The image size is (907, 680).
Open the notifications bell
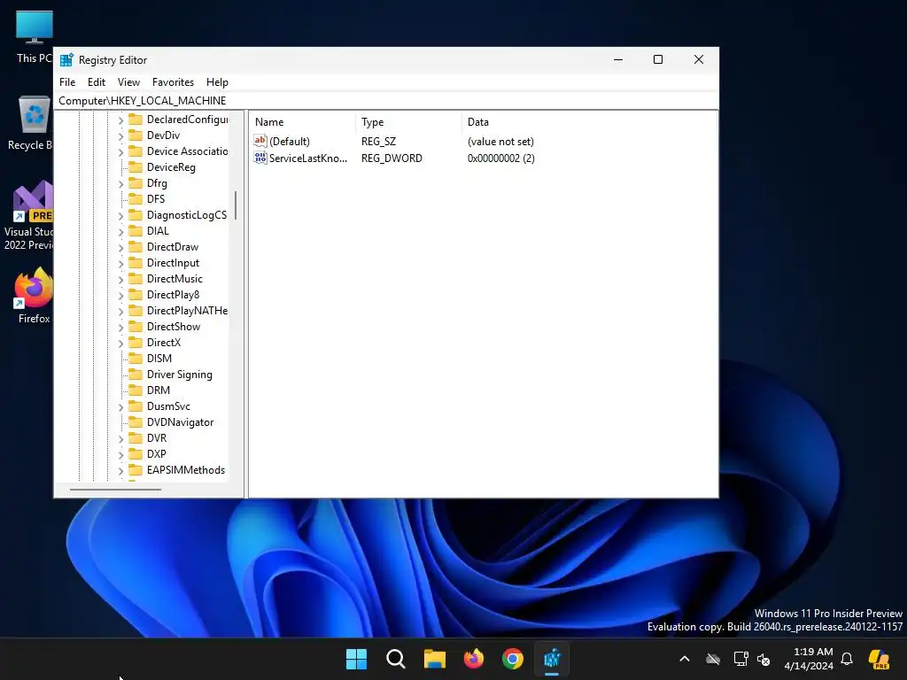click(847, 659)
